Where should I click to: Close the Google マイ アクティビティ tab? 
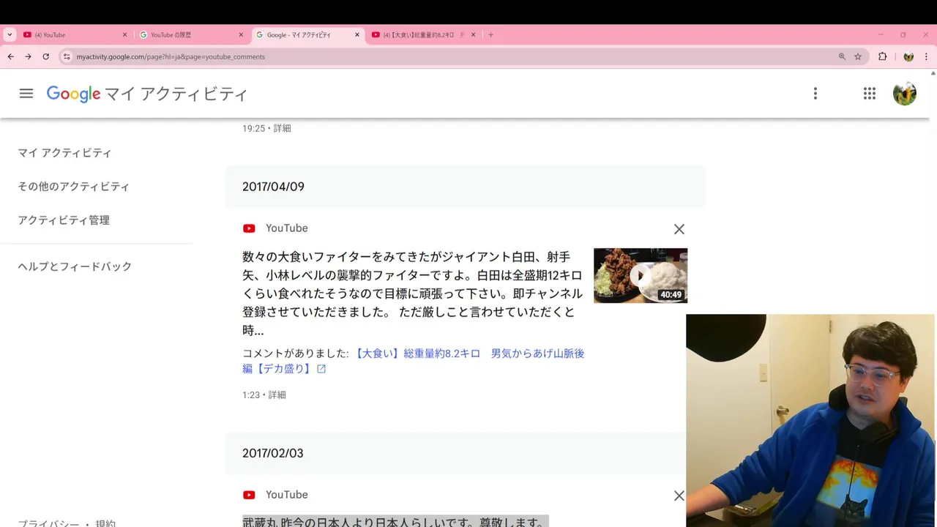tap(357, 34)
